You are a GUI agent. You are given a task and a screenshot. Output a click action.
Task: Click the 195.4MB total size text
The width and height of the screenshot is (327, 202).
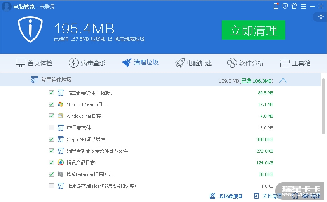pos(84,28)
